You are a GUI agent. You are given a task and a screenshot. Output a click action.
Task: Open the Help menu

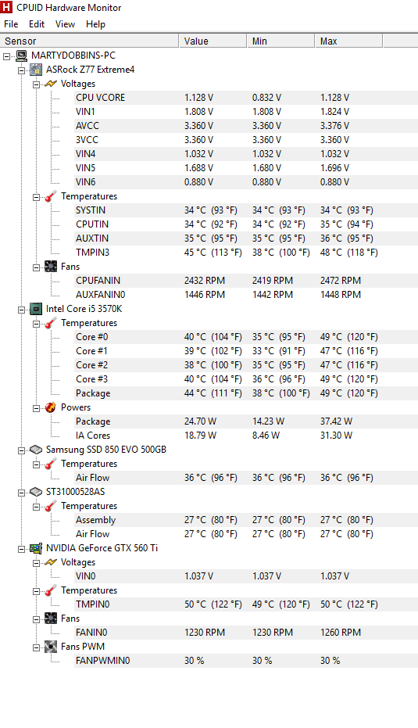[95, 24]
